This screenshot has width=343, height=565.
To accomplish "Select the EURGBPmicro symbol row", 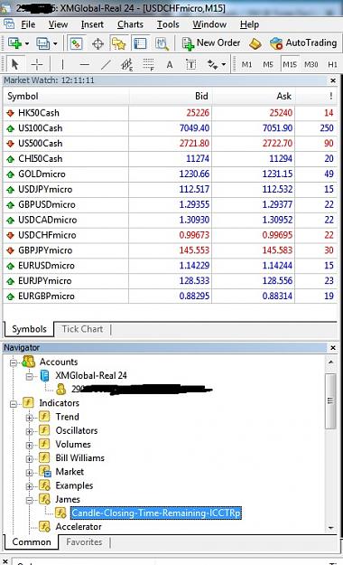I will 170,296.
